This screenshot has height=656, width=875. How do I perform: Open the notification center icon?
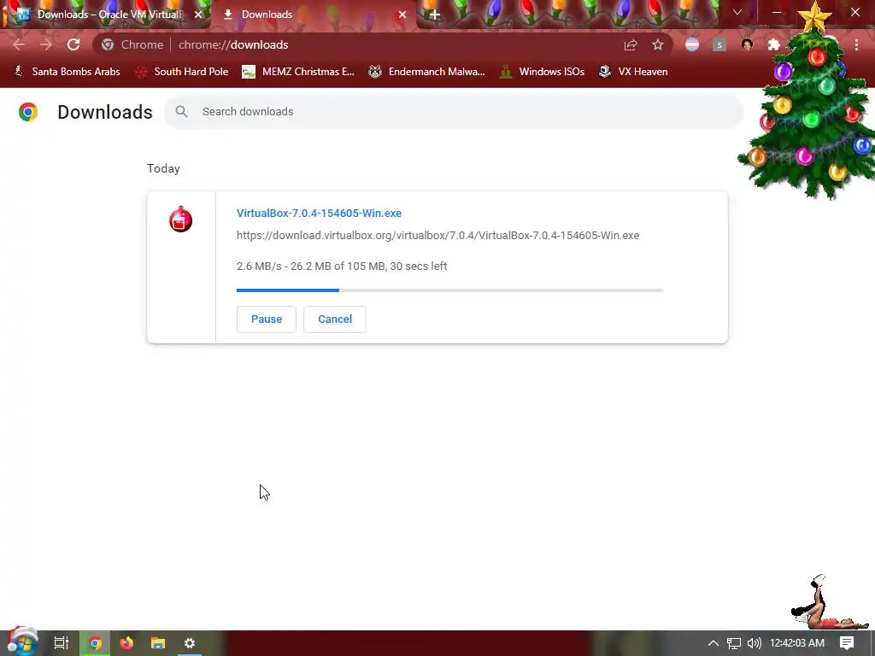pos(847,643)
